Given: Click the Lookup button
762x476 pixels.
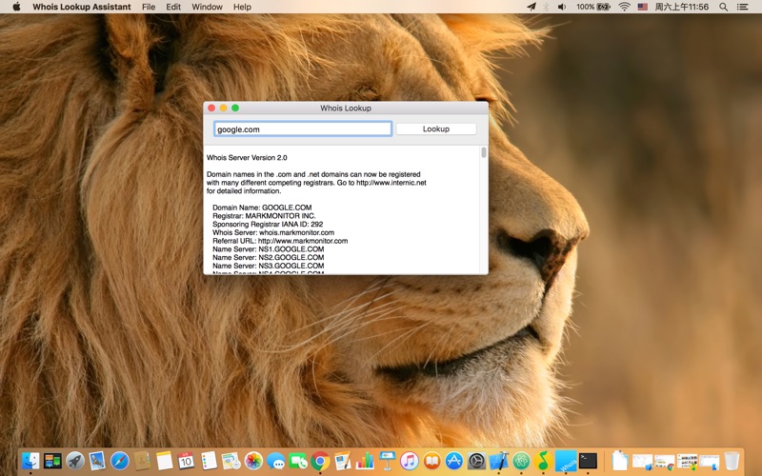Looking at the screenshot, I should point(436,129).
